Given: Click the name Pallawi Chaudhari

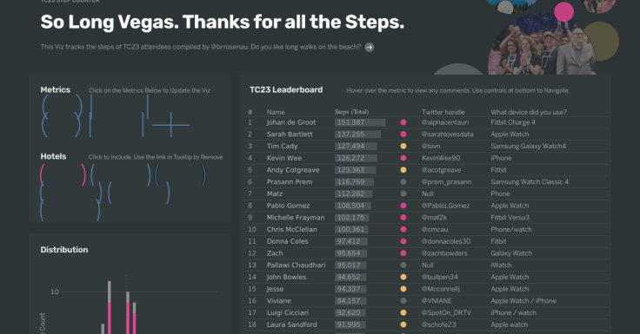Looking at the screenshot, I should [296, 265].
